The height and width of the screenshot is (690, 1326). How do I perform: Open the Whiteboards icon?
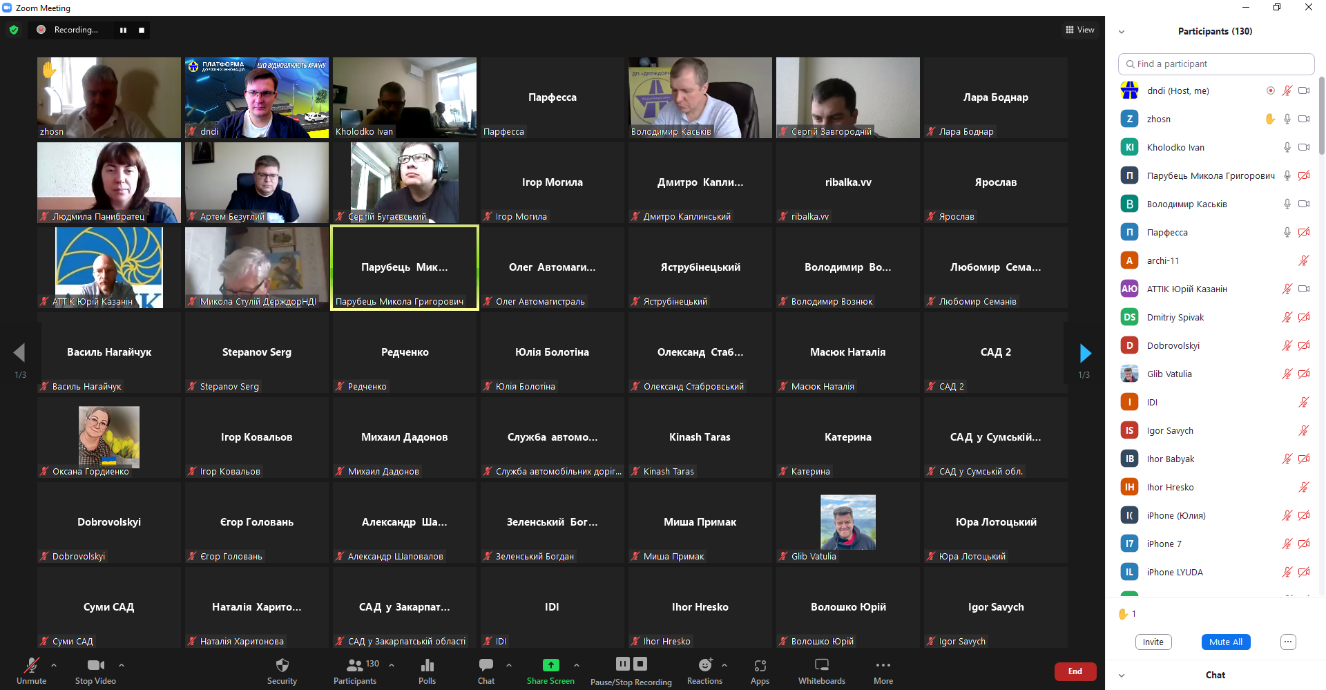821,665
